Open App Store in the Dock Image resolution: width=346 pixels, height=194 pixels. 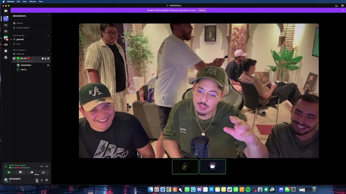pyautogui.click(x=211, y=190)
